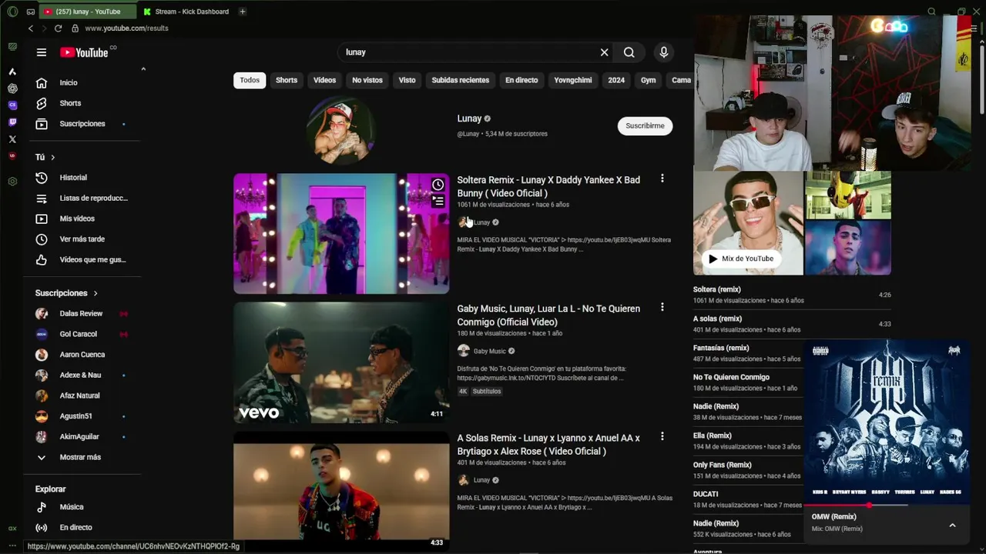Open Ver más tarde in the sidebar
This screenshot has height=554, width=986.
click(x=82, y=239)
